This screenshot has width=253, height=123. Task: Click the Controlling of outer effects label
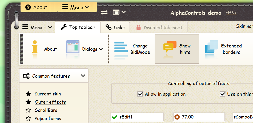point(199,84)
